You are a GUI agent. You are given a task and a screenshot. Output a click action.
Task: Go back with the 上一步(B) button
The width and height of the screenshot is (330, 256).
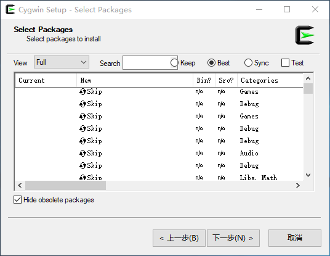(x=179, y=238)
